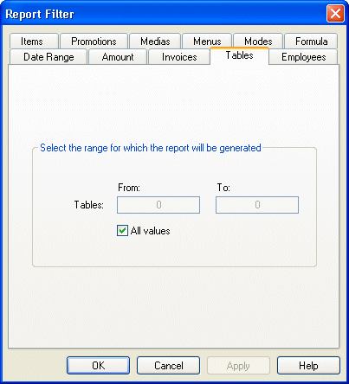Click the active Tables tab

[239, 55]
